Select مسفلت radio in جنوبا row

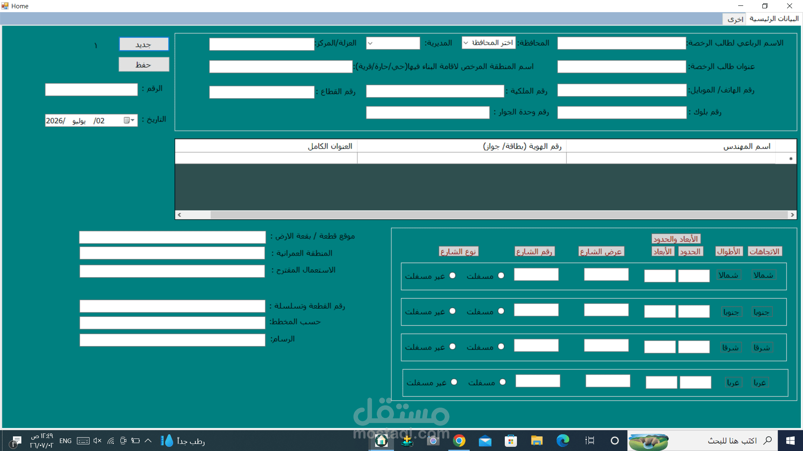coord(501,311)
